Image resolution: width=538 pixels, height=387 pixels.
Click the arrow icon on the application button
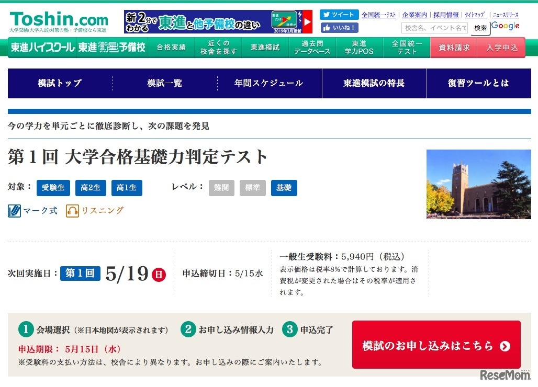click(504, 346)
